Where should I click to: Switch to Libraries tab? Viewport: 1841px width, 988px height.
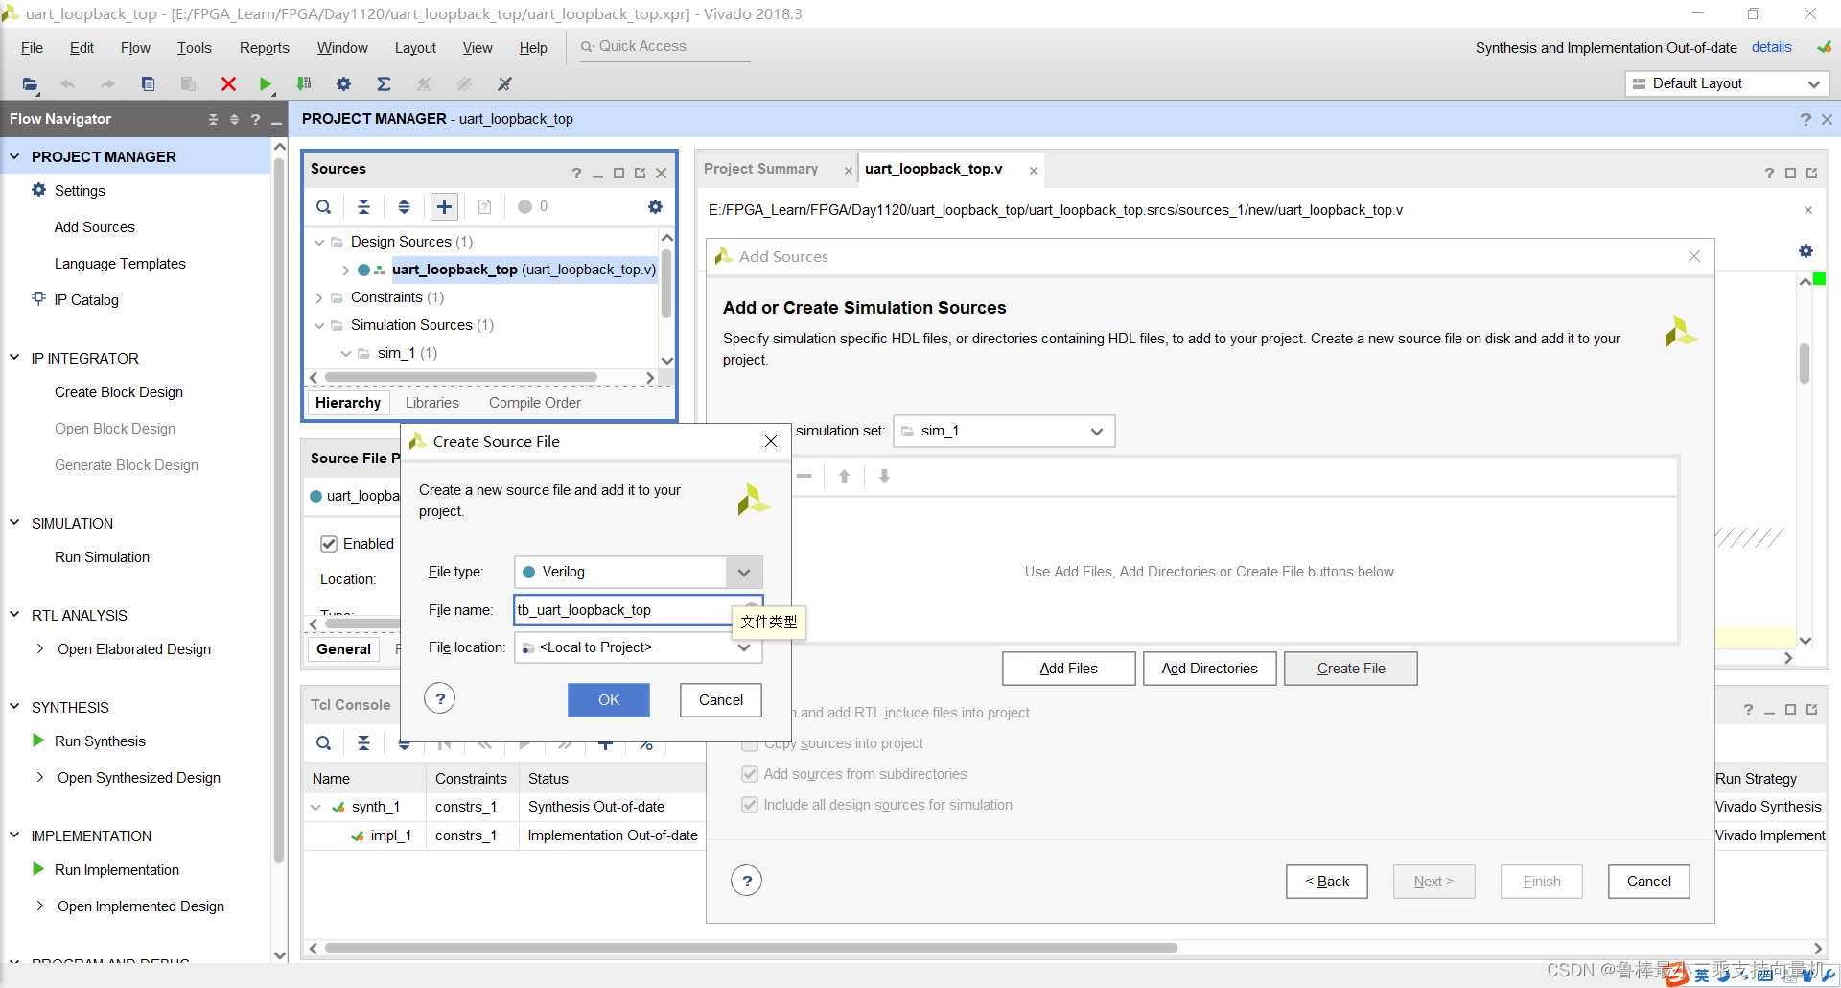point(432,403)
